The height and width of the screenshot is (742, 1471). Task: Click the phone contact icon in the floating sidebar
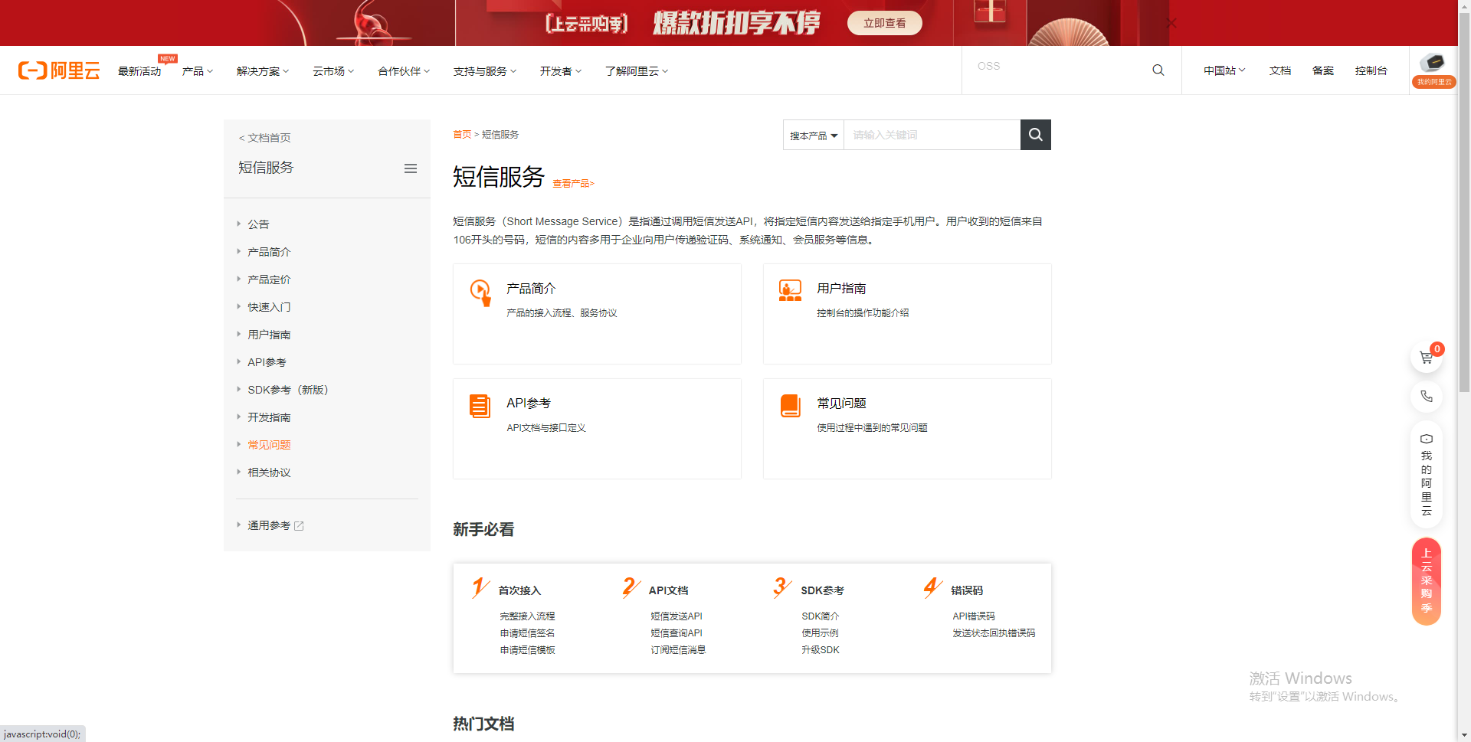pyautogui.click(x=1426, y=396)
